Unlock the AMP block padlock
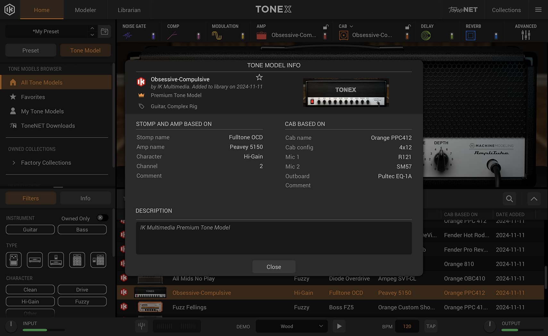 pos(325,27)
